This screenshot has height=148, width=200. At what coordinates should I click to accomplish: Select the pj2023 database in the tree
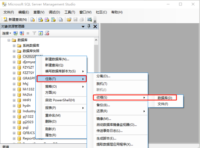pos(28,122)
